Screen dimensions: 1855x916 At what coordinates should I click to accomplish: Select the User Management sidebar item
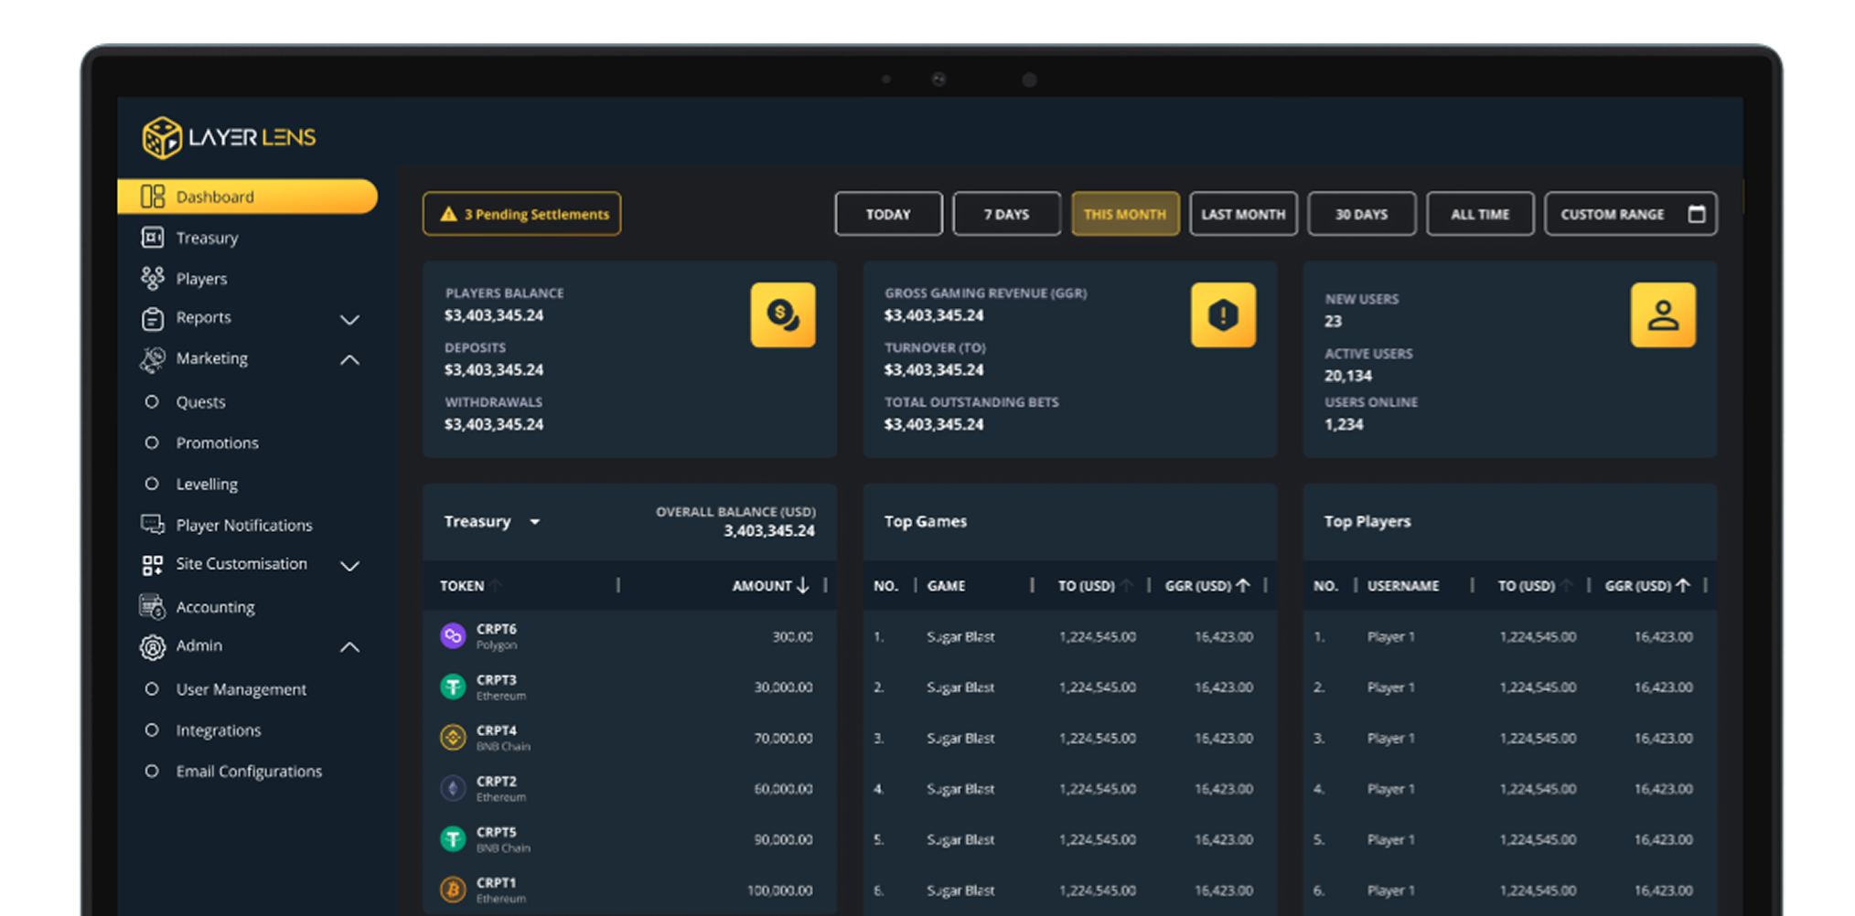pos(241,689)
